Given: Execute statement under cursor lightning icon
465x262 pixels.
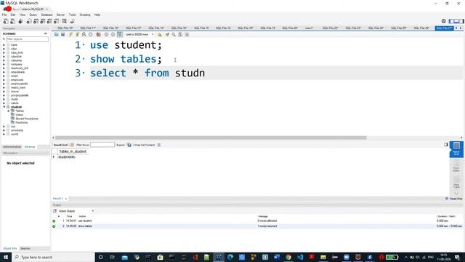Looking at the screenshot, I should [78, 34].
